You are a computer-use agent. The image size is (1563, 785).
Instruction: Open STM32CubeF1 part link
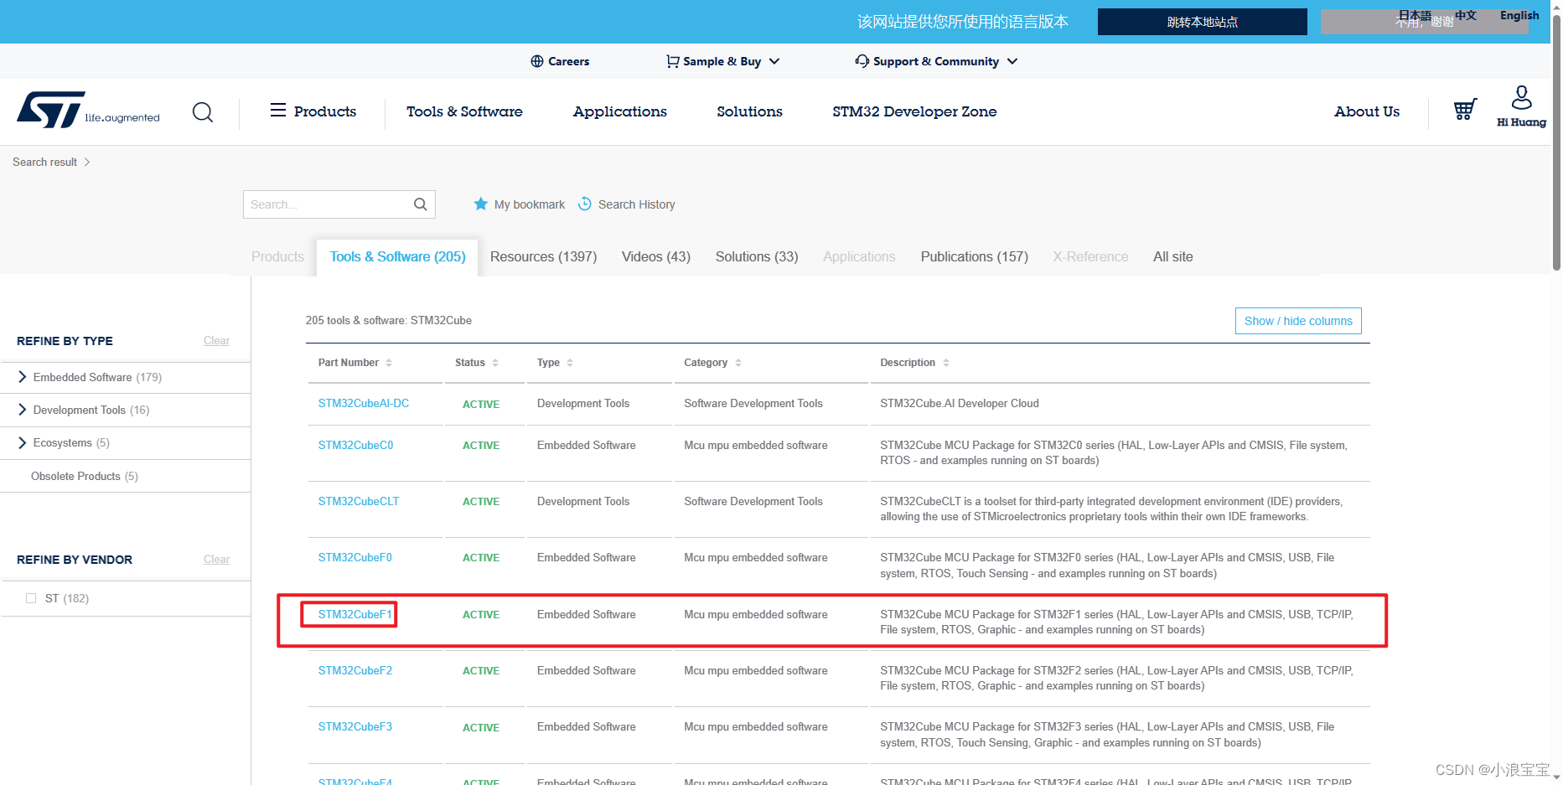(355, 614)
